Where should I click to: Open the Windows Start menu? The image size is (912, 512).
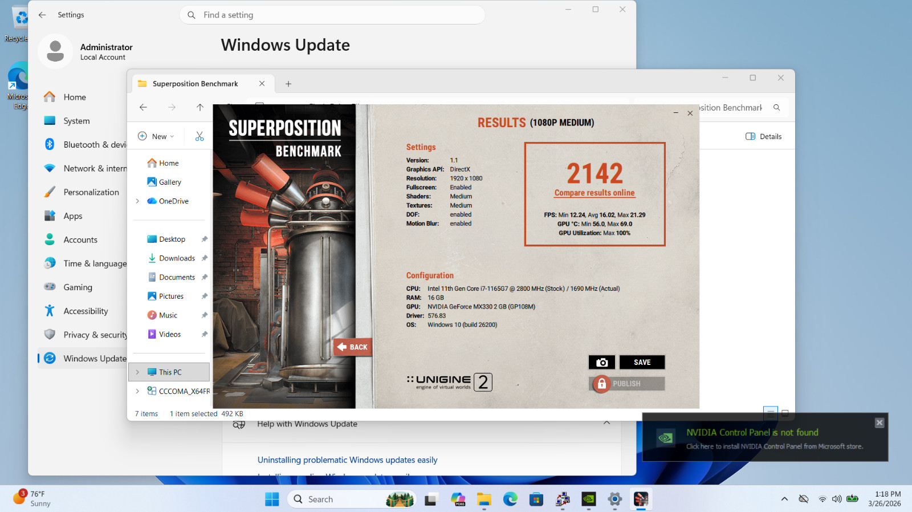coord(272,499)
